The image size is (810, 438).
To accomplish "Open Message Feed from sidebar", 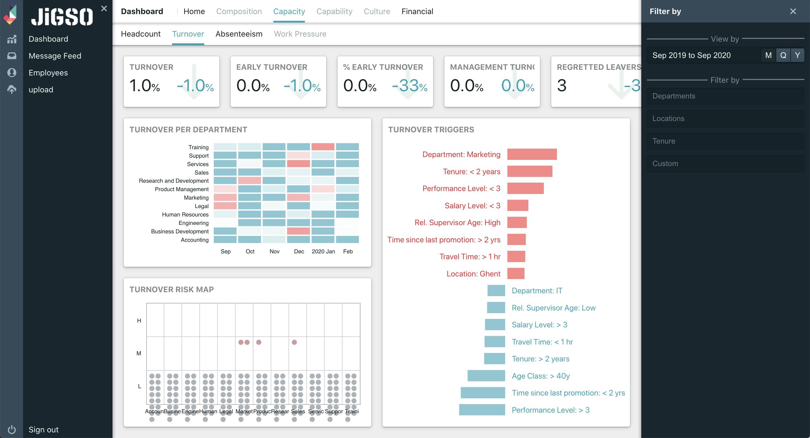I will [x=55, y=56].
